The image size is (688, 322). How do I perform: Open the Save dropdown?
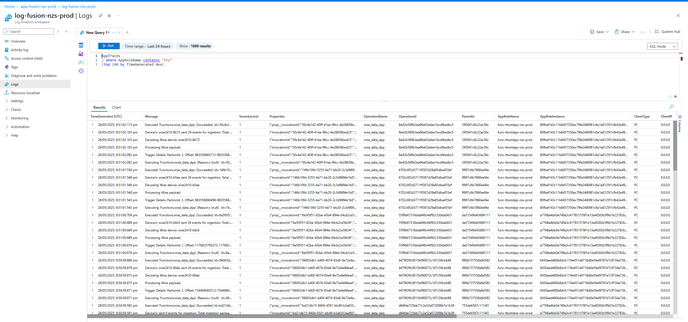[599, 32]
